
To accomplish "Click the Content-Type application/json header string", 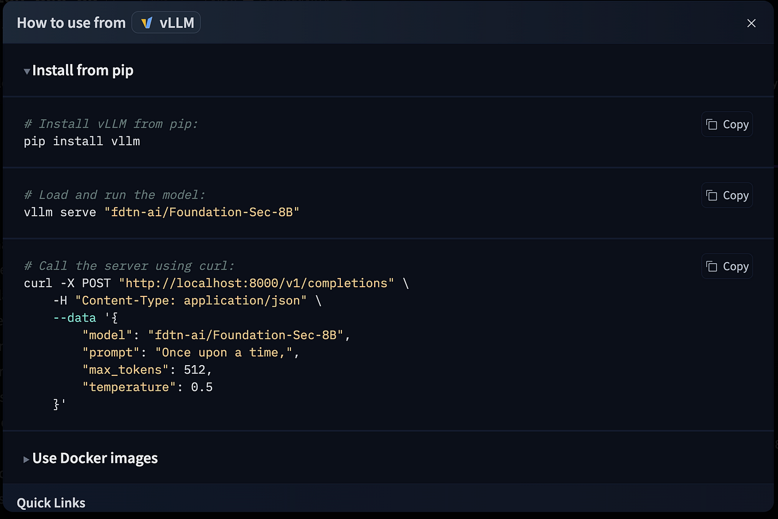I will point(191,300).
